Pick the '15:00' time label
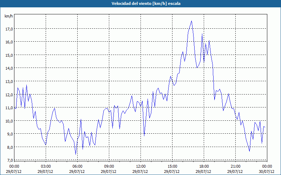This screenshot has width=281, height=175. click(x=172, y=167)
